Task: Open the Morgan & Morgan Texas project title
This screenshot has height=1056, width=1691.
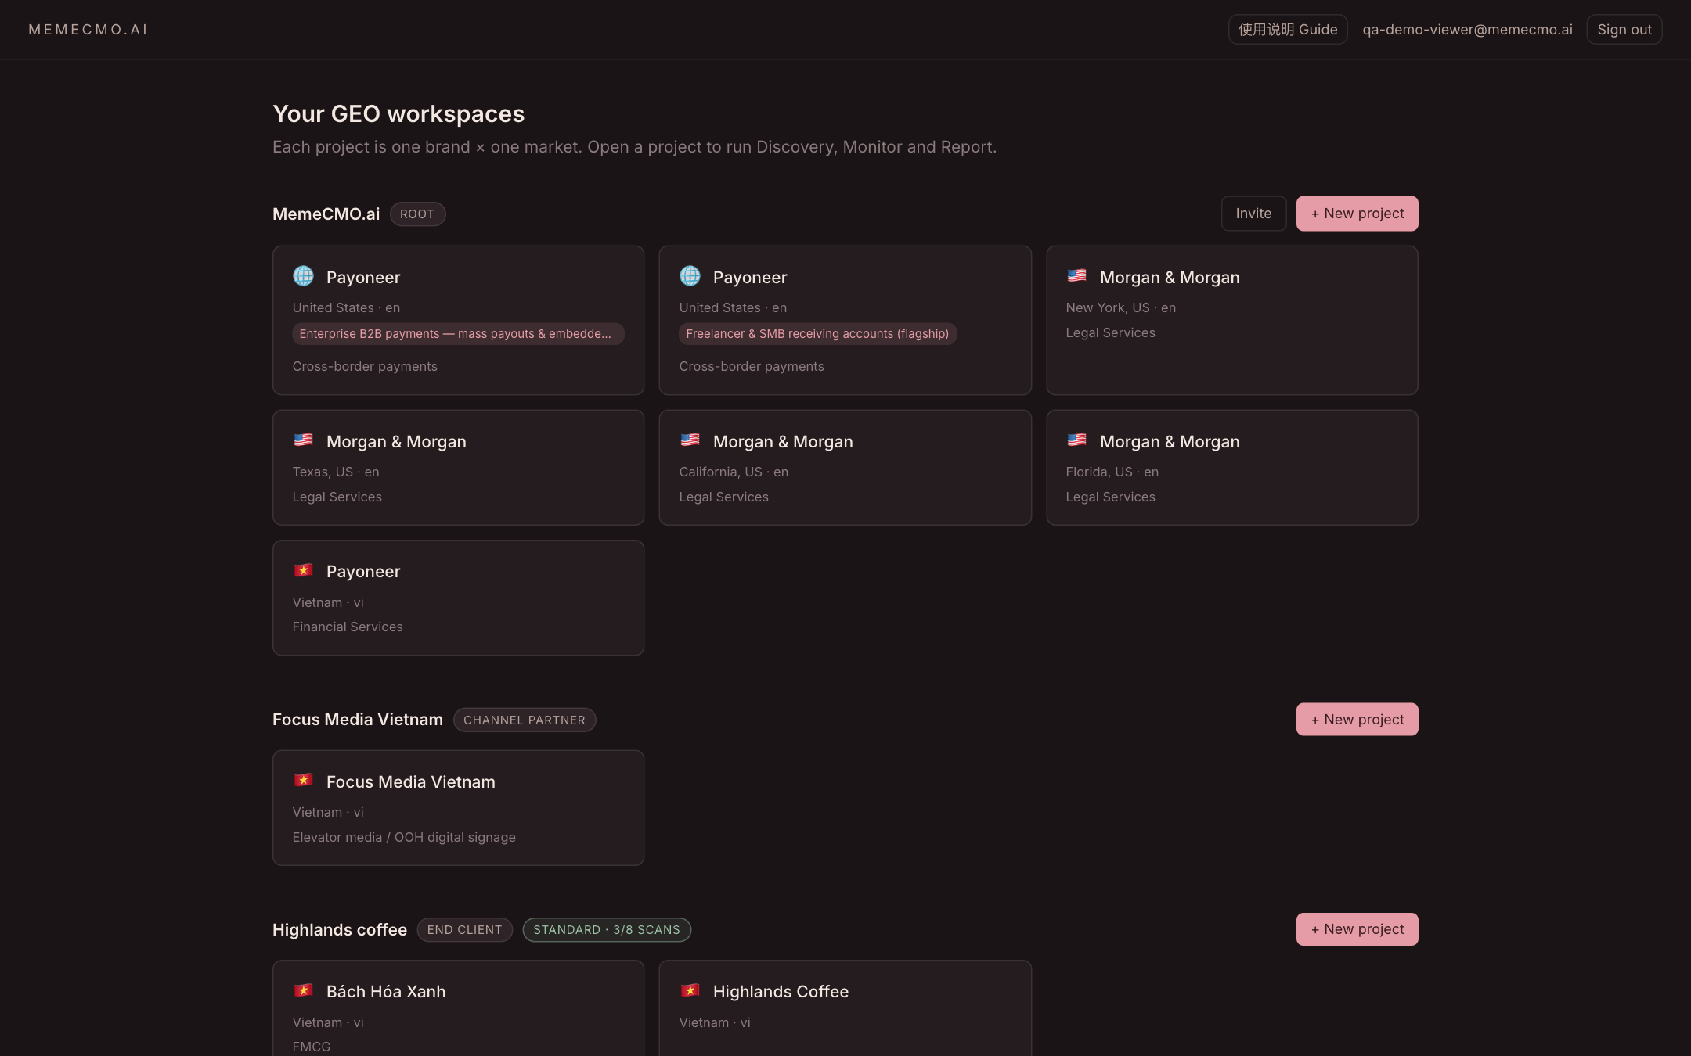Action: [x=396, y=442]
